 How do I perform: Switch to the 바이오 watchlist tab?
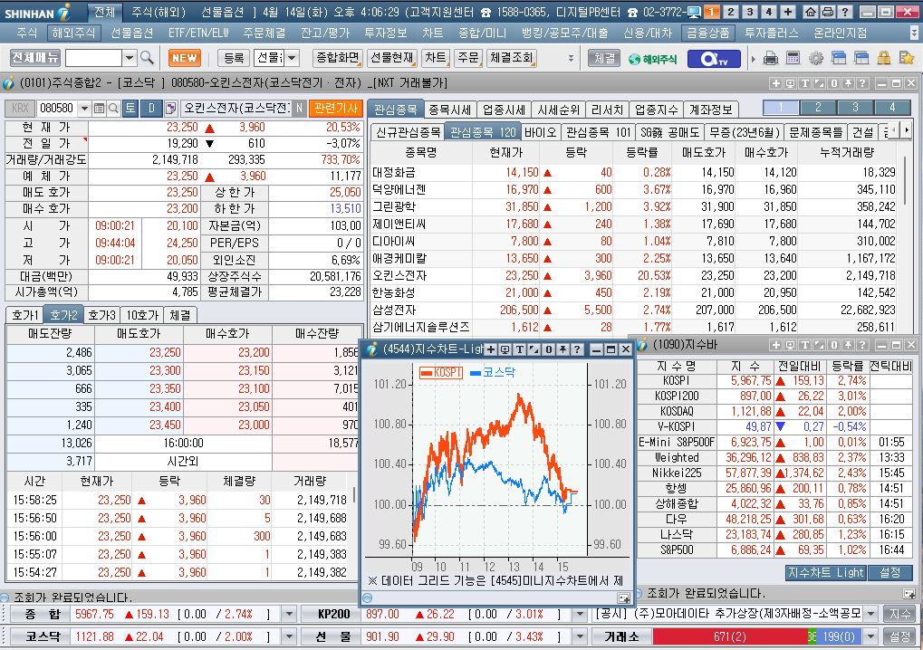(x=541, y=132)
